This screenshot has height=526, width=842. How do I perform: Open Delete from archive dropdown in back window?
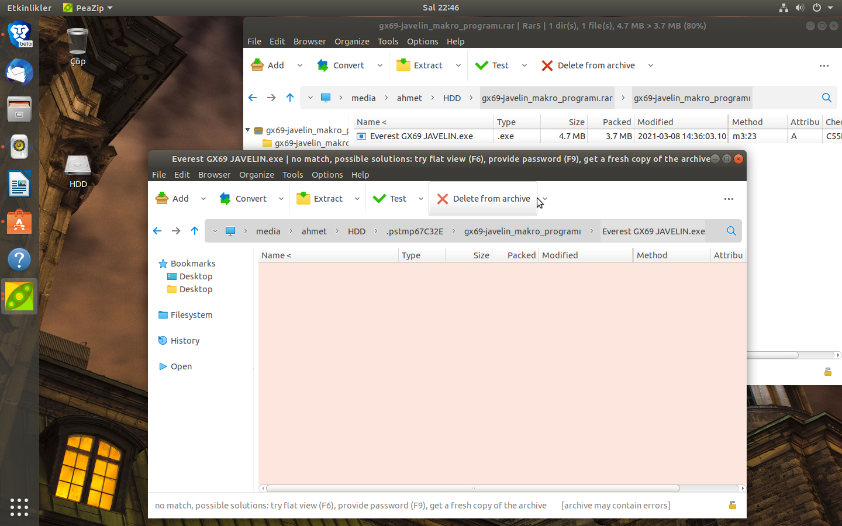click(650, 65)
